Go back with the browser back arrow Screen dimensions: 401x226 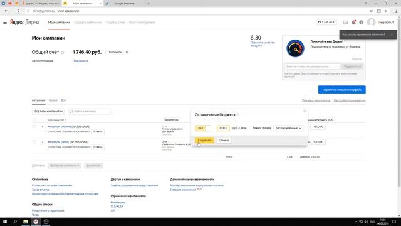coord(6,11)
